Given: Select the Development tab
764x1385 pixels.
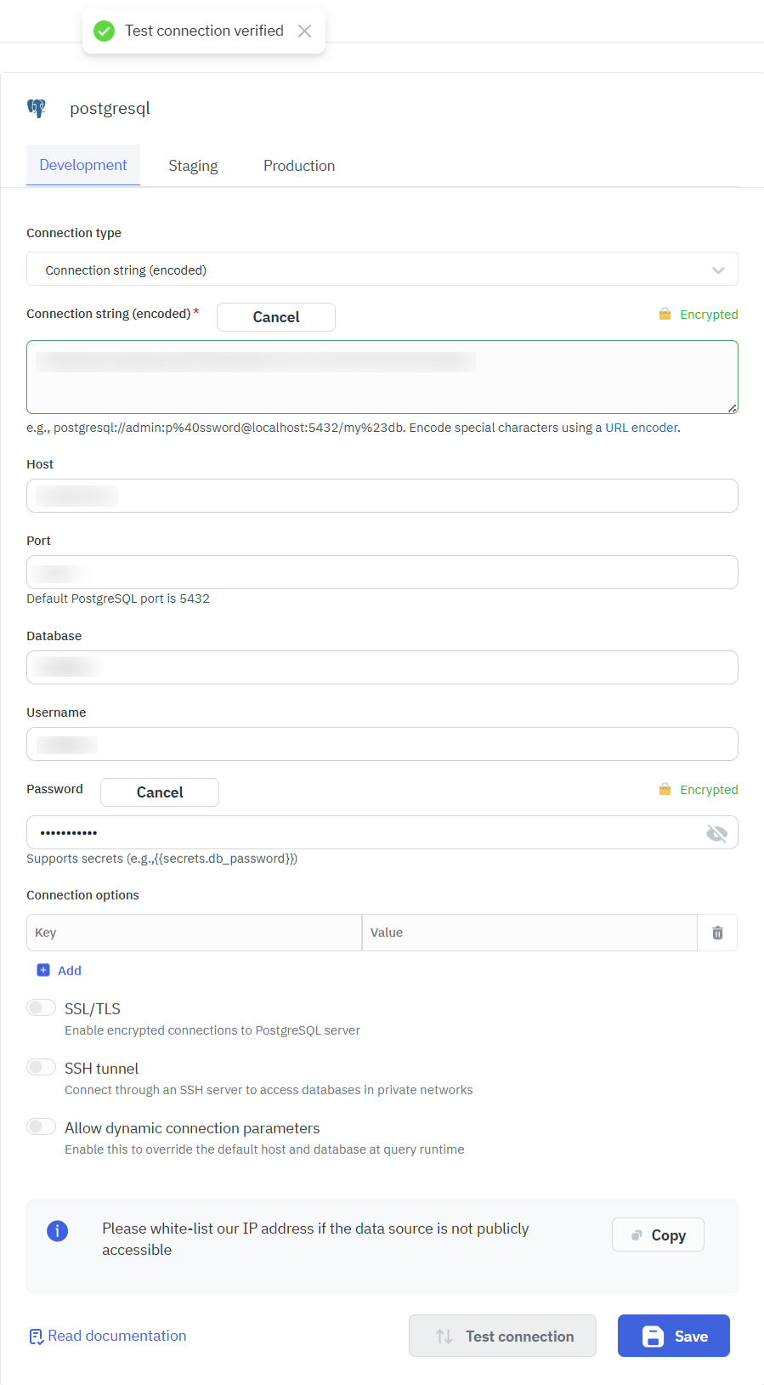Looking at the screenshot, I should pyautogui.click(x=82, y=165).
